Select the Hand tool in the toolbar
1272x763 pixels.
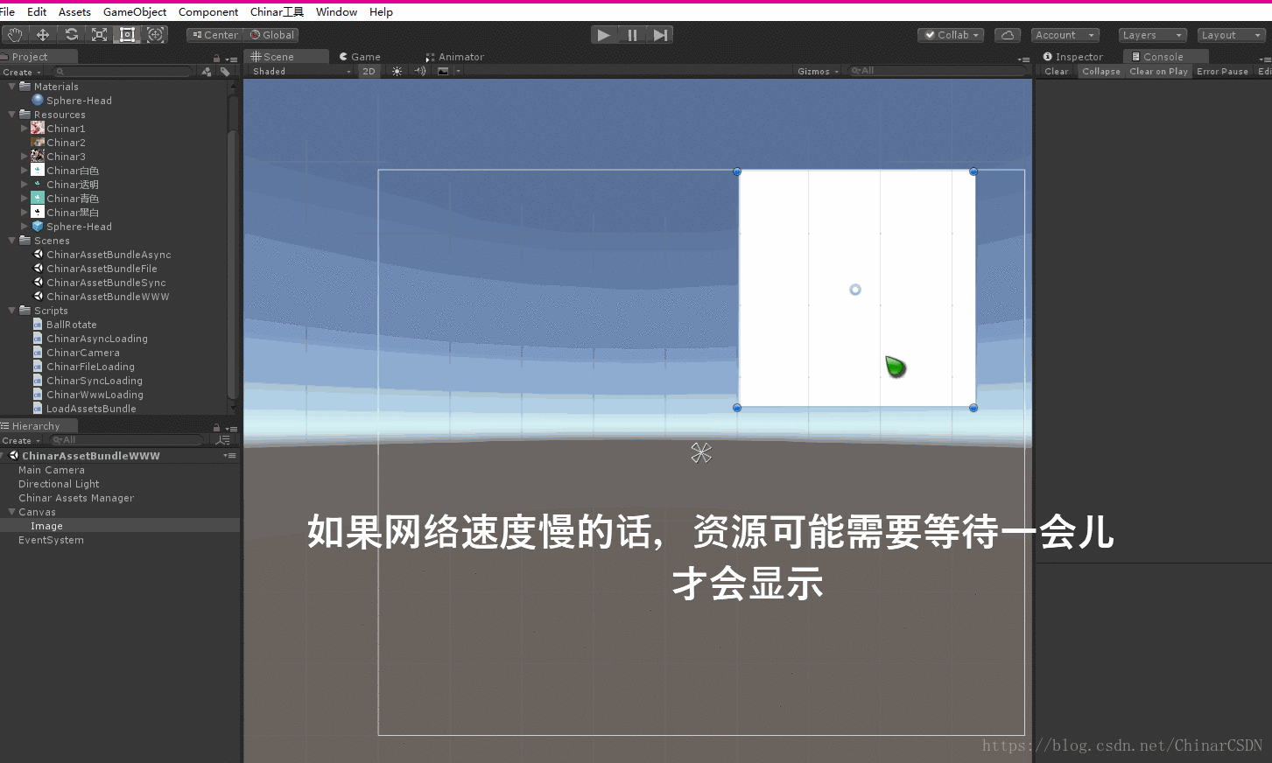coord(14,34)
